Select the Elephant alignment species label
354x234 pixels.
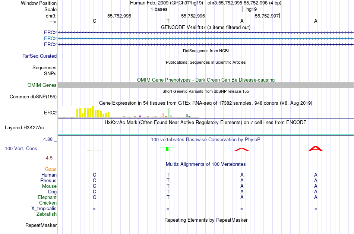point(47,197)
